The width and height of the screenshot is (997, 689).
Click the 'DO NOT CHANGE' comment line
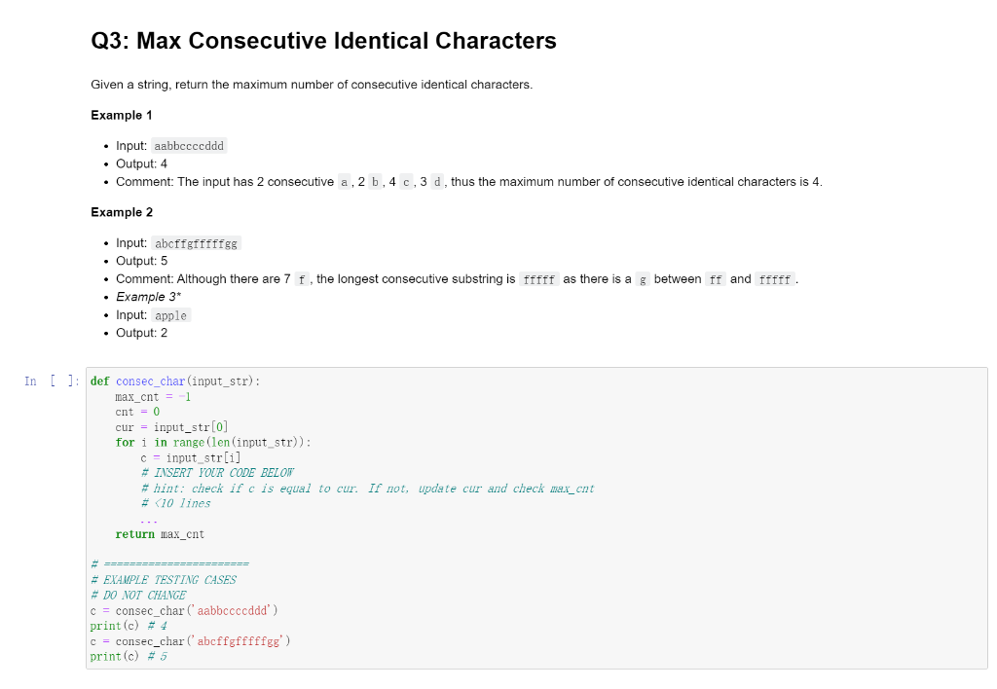138,596
